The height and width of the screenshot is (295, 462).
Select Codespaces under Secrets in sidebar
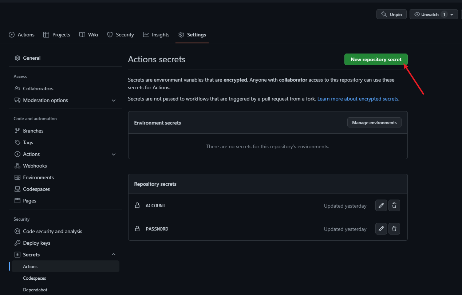35,278
